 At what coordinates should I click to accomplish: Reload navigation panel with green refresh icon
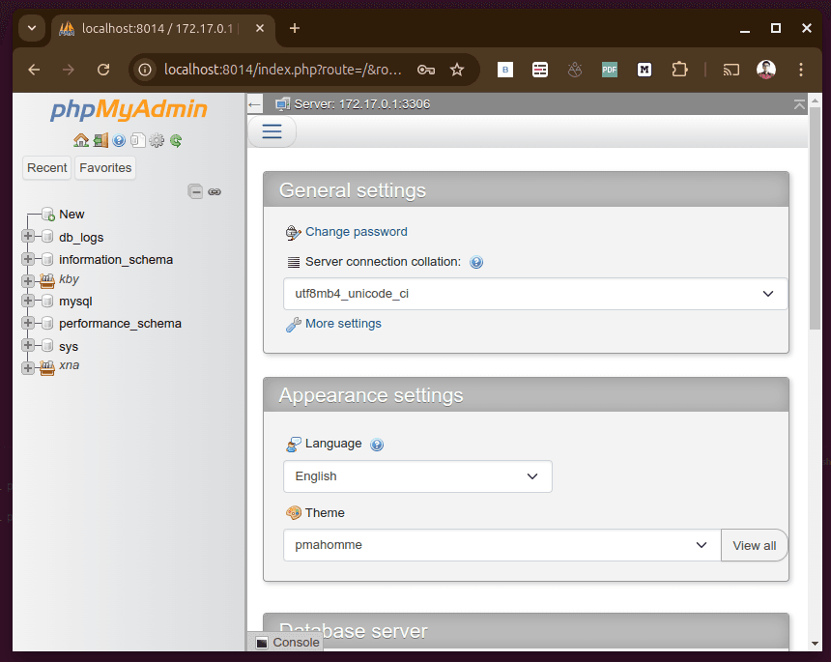pos(176,140)
